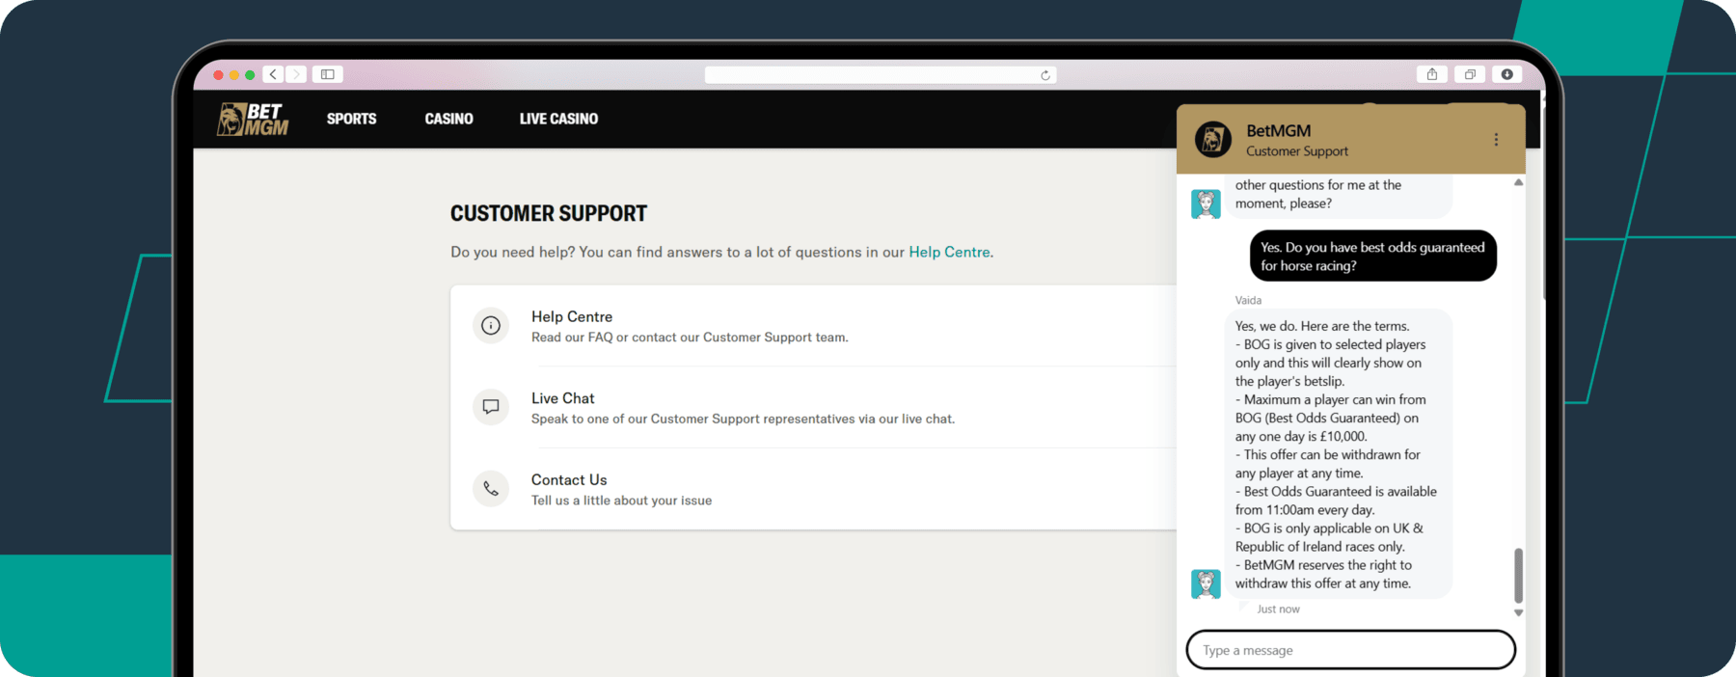
Task: Open the browser downloads icon
Action: point(1507,74)
